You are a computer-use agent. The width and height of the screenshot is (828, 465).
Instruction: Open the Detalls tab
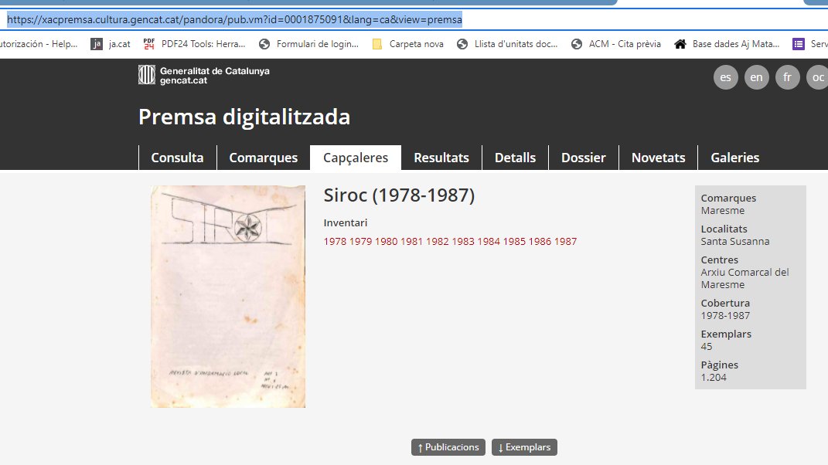[516, 158]
